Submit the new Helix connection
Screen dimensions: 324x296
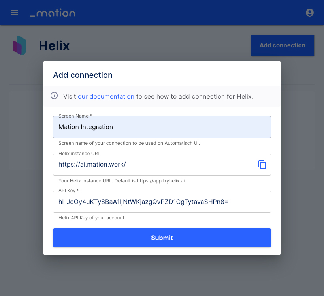point(162,238)
